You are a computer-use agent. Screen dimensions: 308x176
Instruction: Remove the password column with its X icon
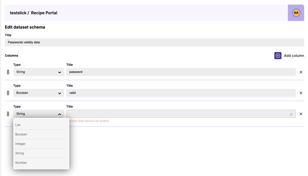click(x=301, y=72)
